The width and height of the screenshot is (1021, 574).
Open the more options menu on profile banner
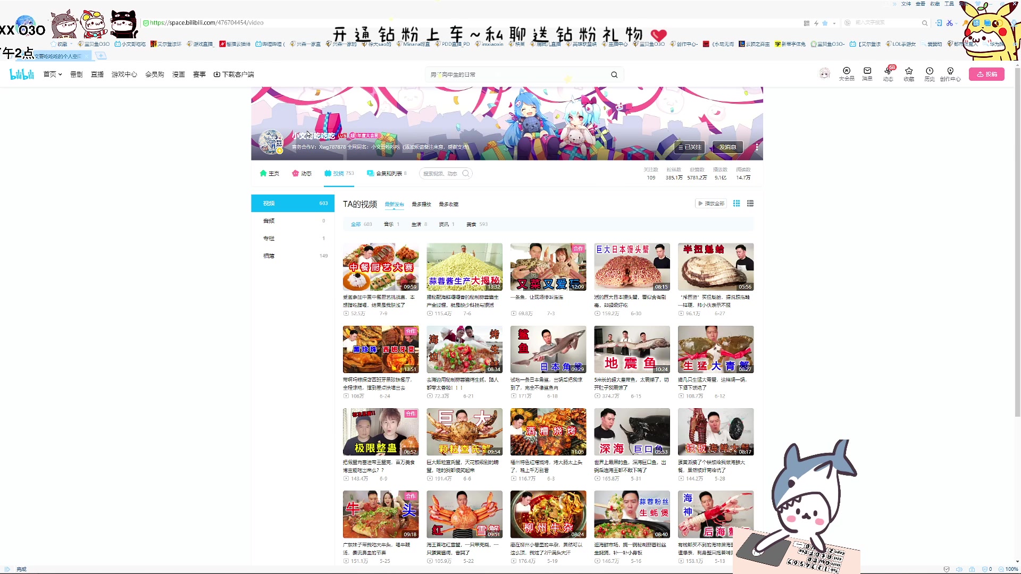click(756, 147)
